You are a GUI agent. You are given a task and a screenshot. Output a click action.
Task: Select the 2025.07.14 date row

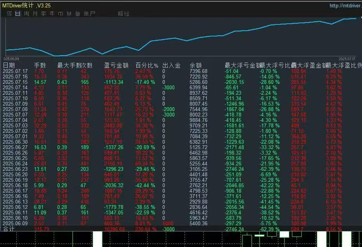[x=15, y=87]
